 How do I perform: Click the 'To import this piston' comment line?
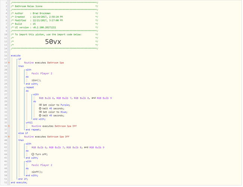(x=54, y=34)
